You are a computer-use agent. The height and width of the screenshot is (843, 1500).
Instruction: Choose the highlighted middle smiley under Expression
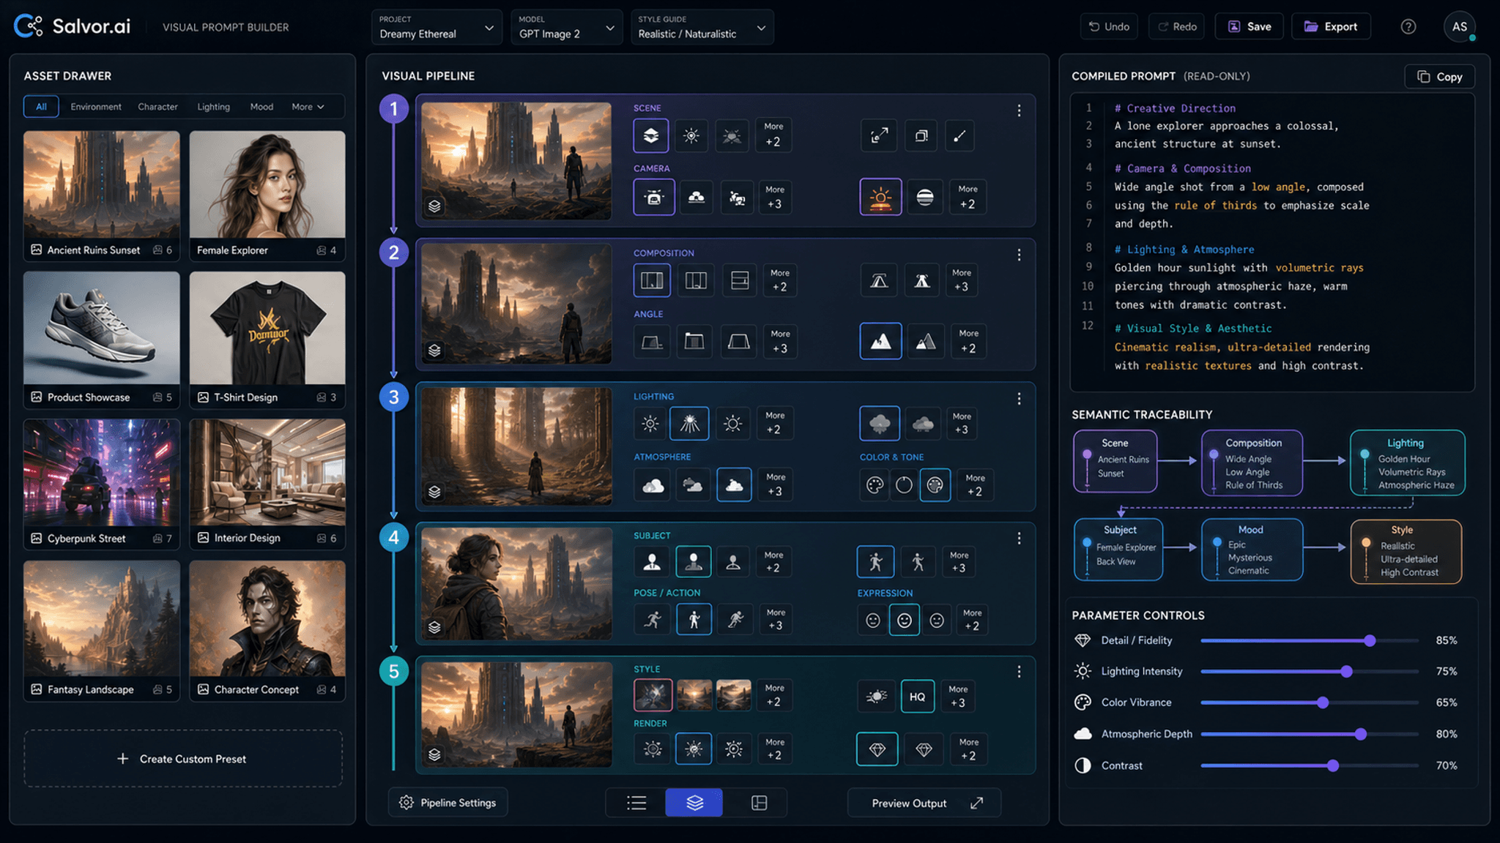(x=905, y=621)
